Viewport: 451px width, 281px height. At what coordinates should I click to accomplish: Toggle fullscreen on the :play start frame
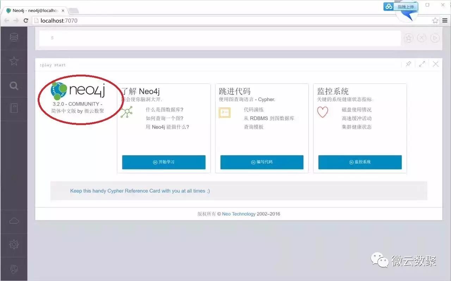coord(422,64)
